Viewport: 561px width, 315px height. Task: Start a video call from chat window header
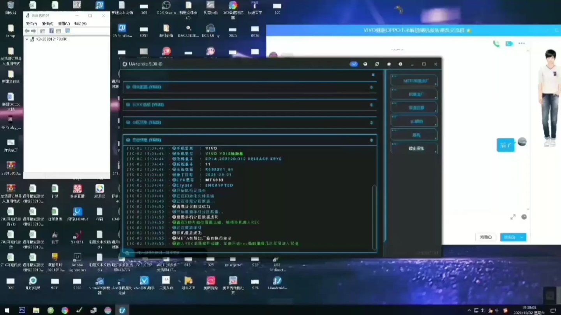509,44
